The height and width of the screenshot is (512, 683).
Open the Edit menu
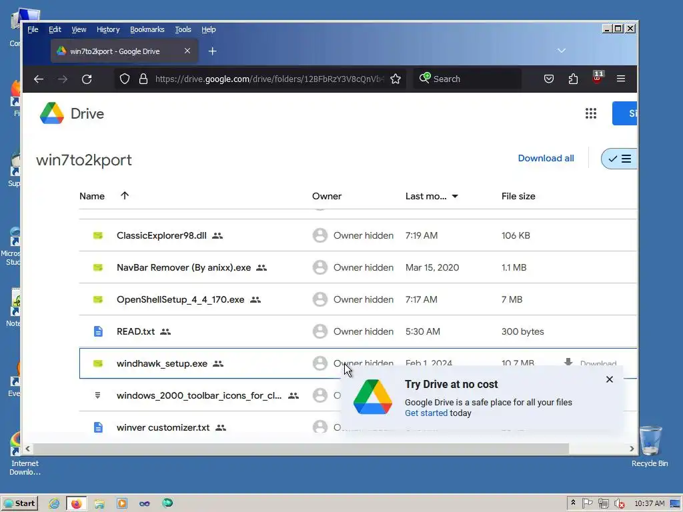pos(55,29)
